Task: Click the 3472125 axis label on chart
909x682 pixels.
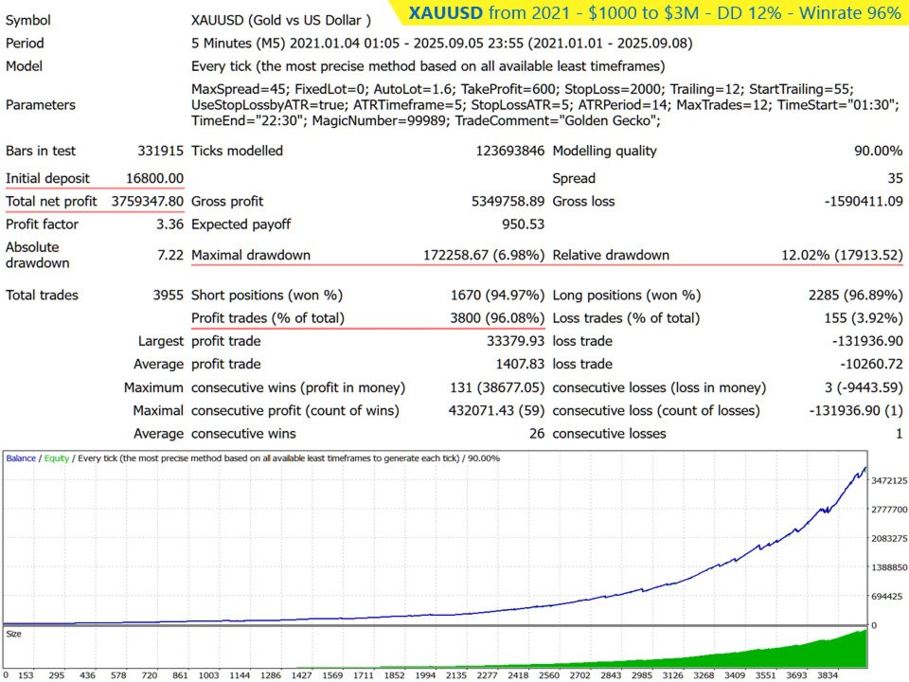Action: pyautogui.click(x=889, y=481)
